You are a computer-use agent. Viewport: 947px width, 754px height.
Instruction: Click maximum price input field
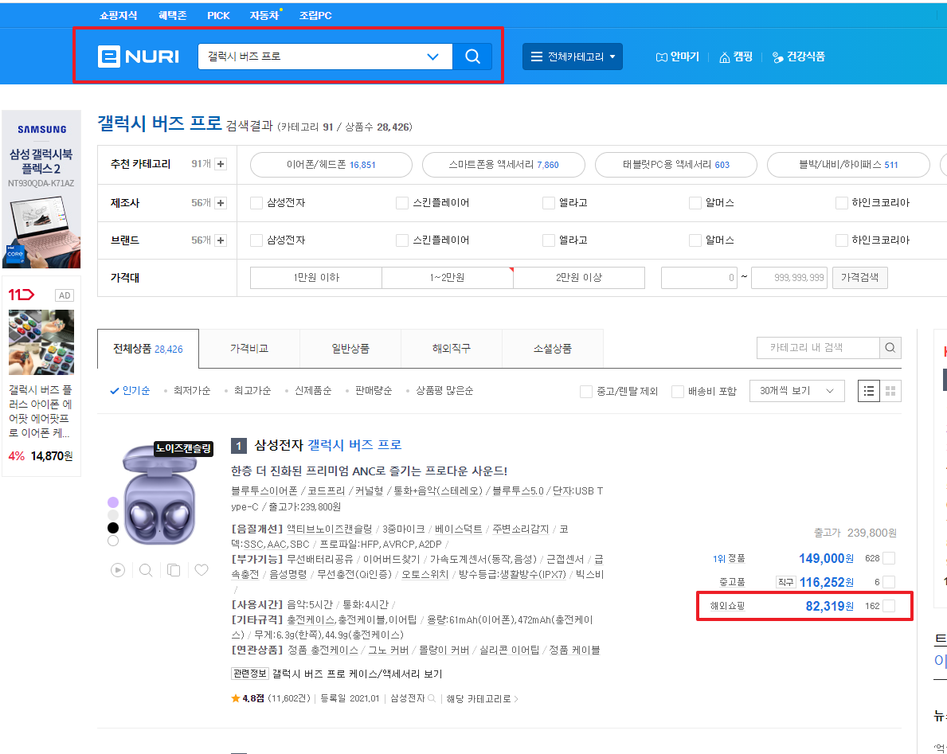[789, 278]
